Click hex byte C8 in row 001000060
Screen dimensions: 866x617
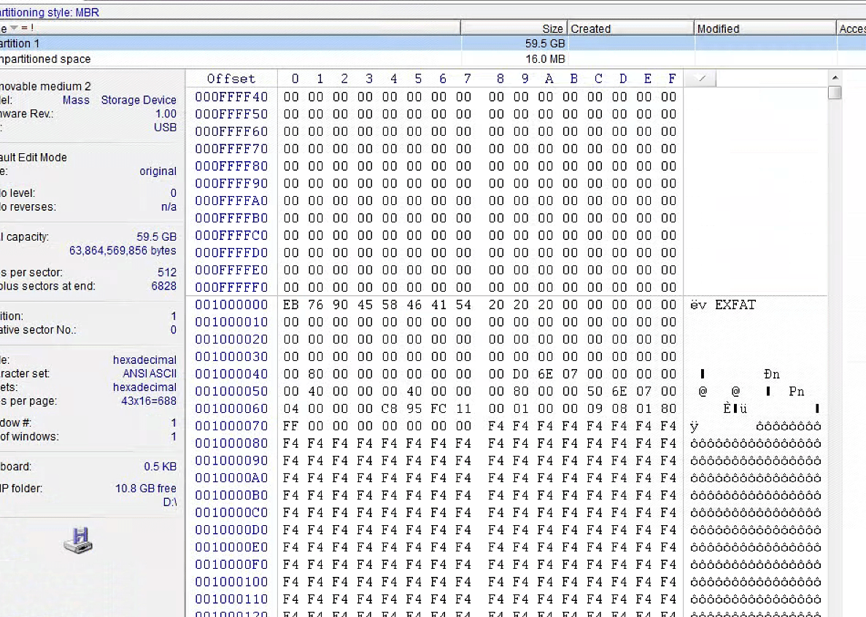(390, 409)
